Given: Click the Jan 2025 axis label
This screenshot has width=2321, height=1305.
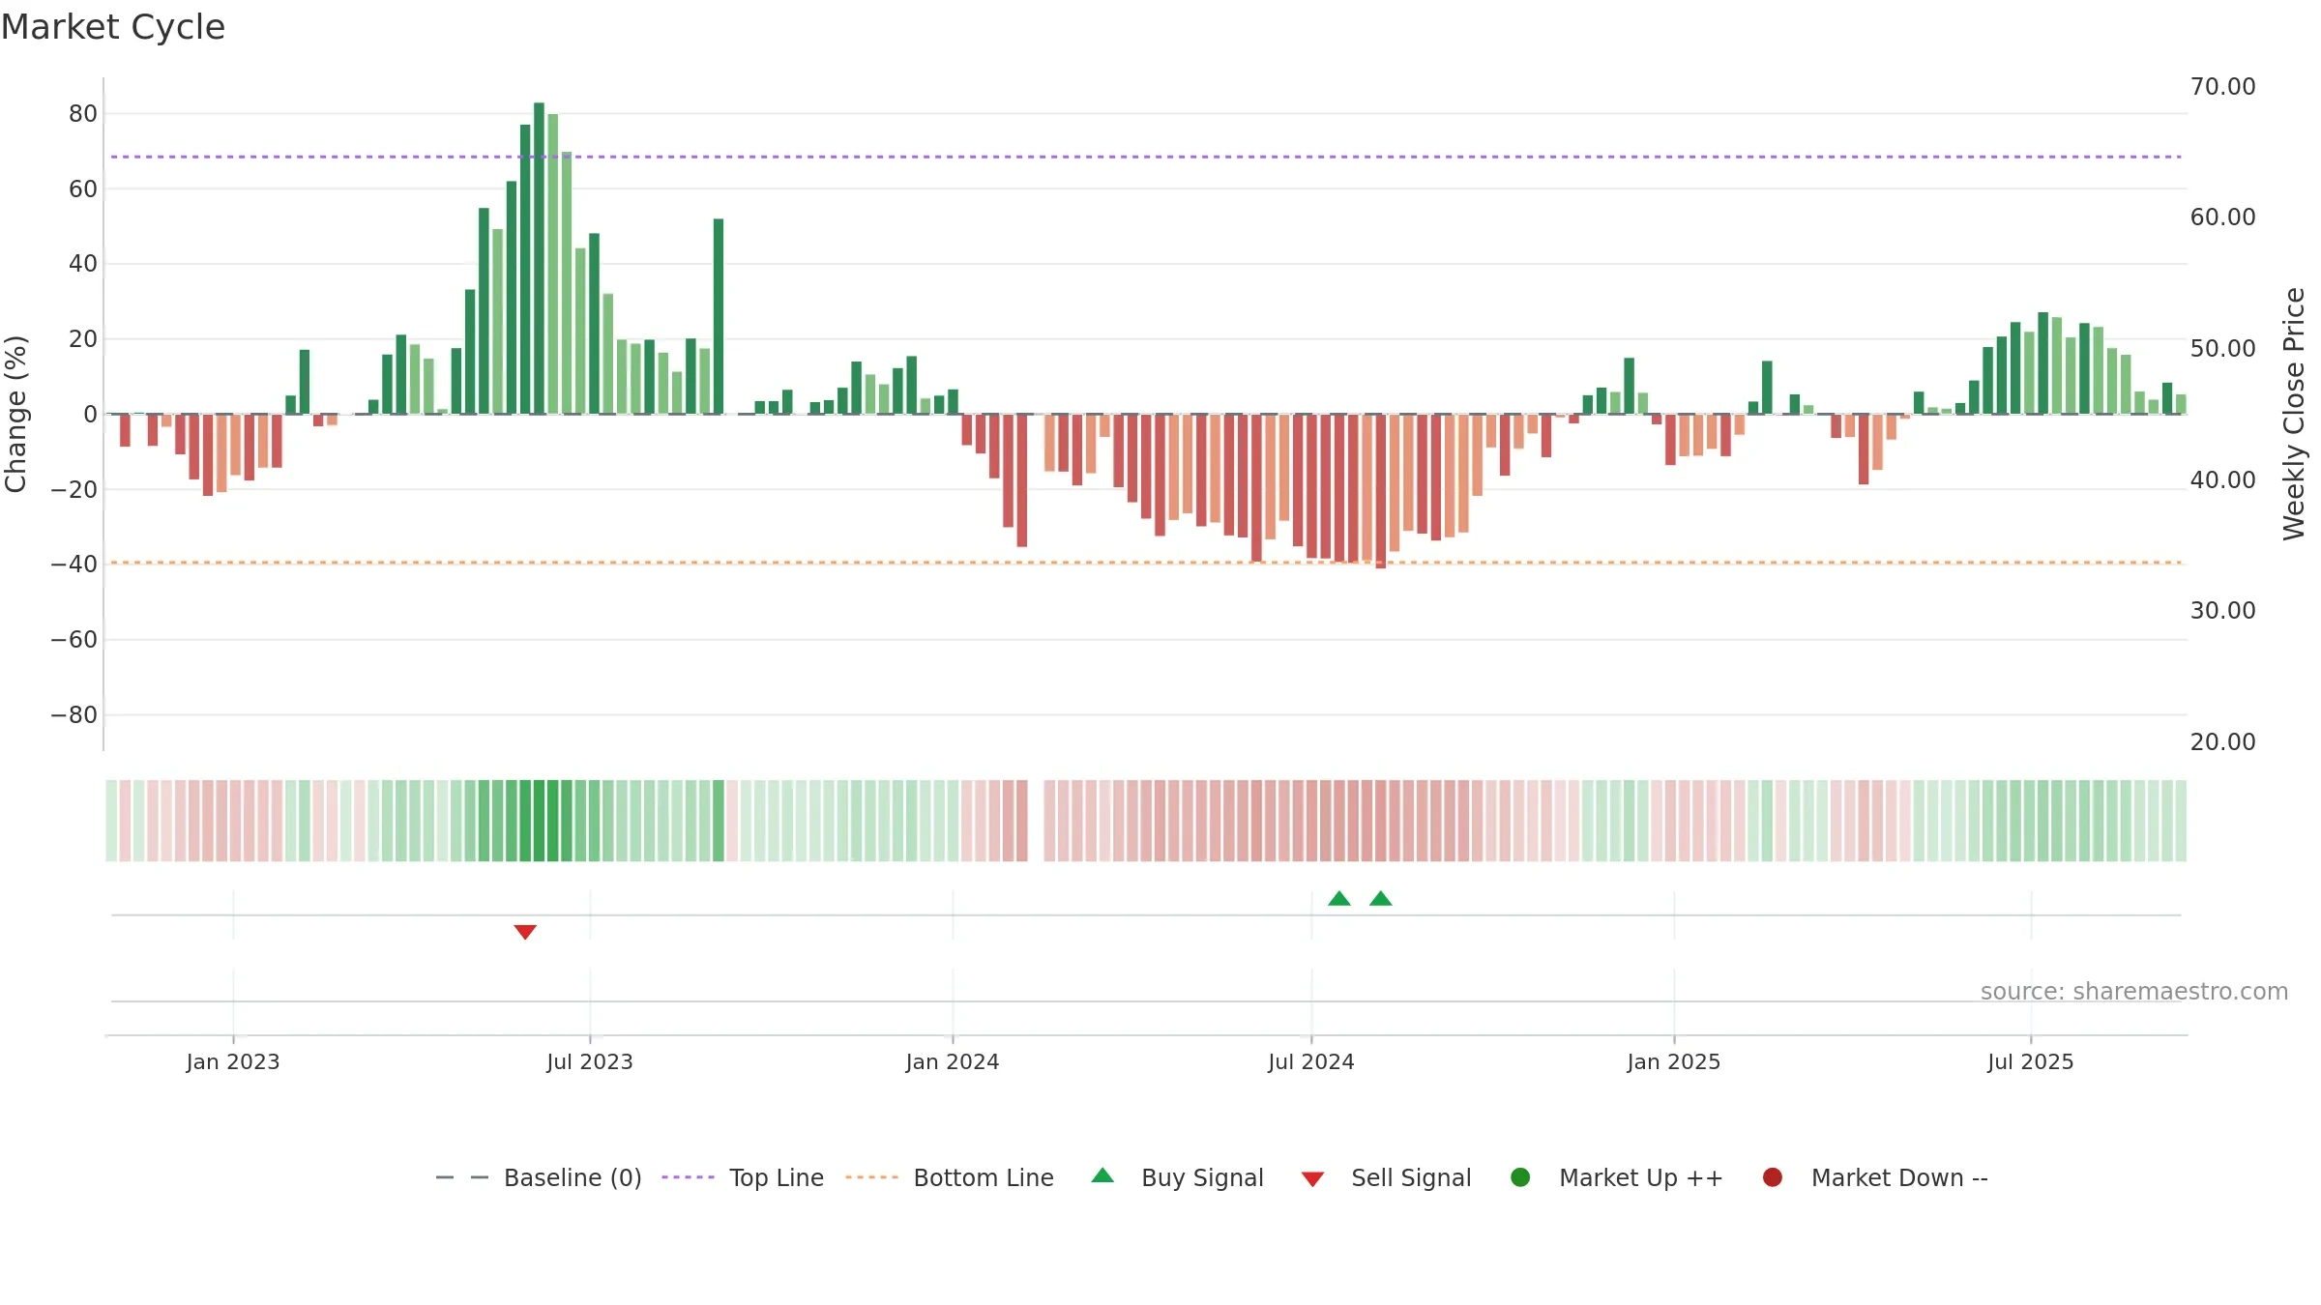Looking at the screenshot, I should point(1674,1061).
